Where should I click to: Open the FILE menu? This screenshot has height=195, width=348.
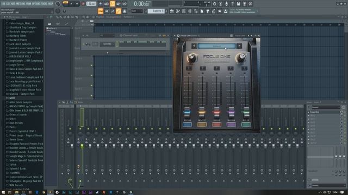point(4,4)
